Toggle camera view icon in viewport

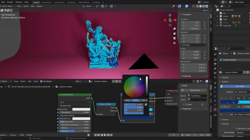coord(175,38)
